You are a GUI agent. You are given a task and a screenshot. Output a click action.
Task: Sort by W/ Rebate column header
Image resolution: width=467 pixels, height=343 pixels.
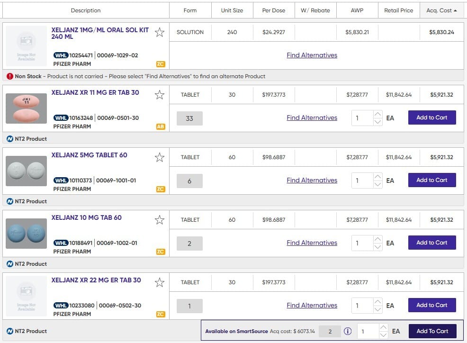(315, 10)
